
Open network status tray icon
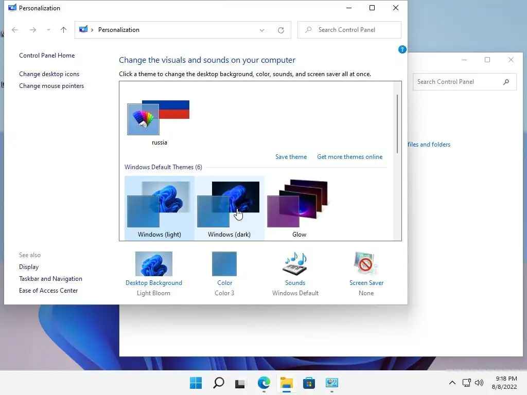point(466,383)
